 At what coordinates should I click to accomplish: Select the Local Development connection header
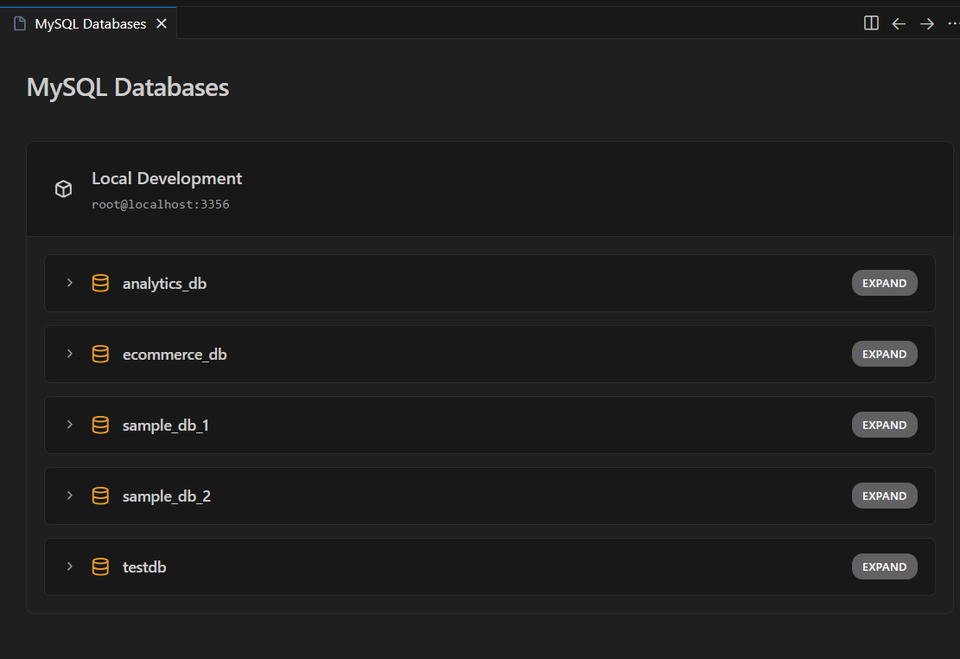coord(166,178)
